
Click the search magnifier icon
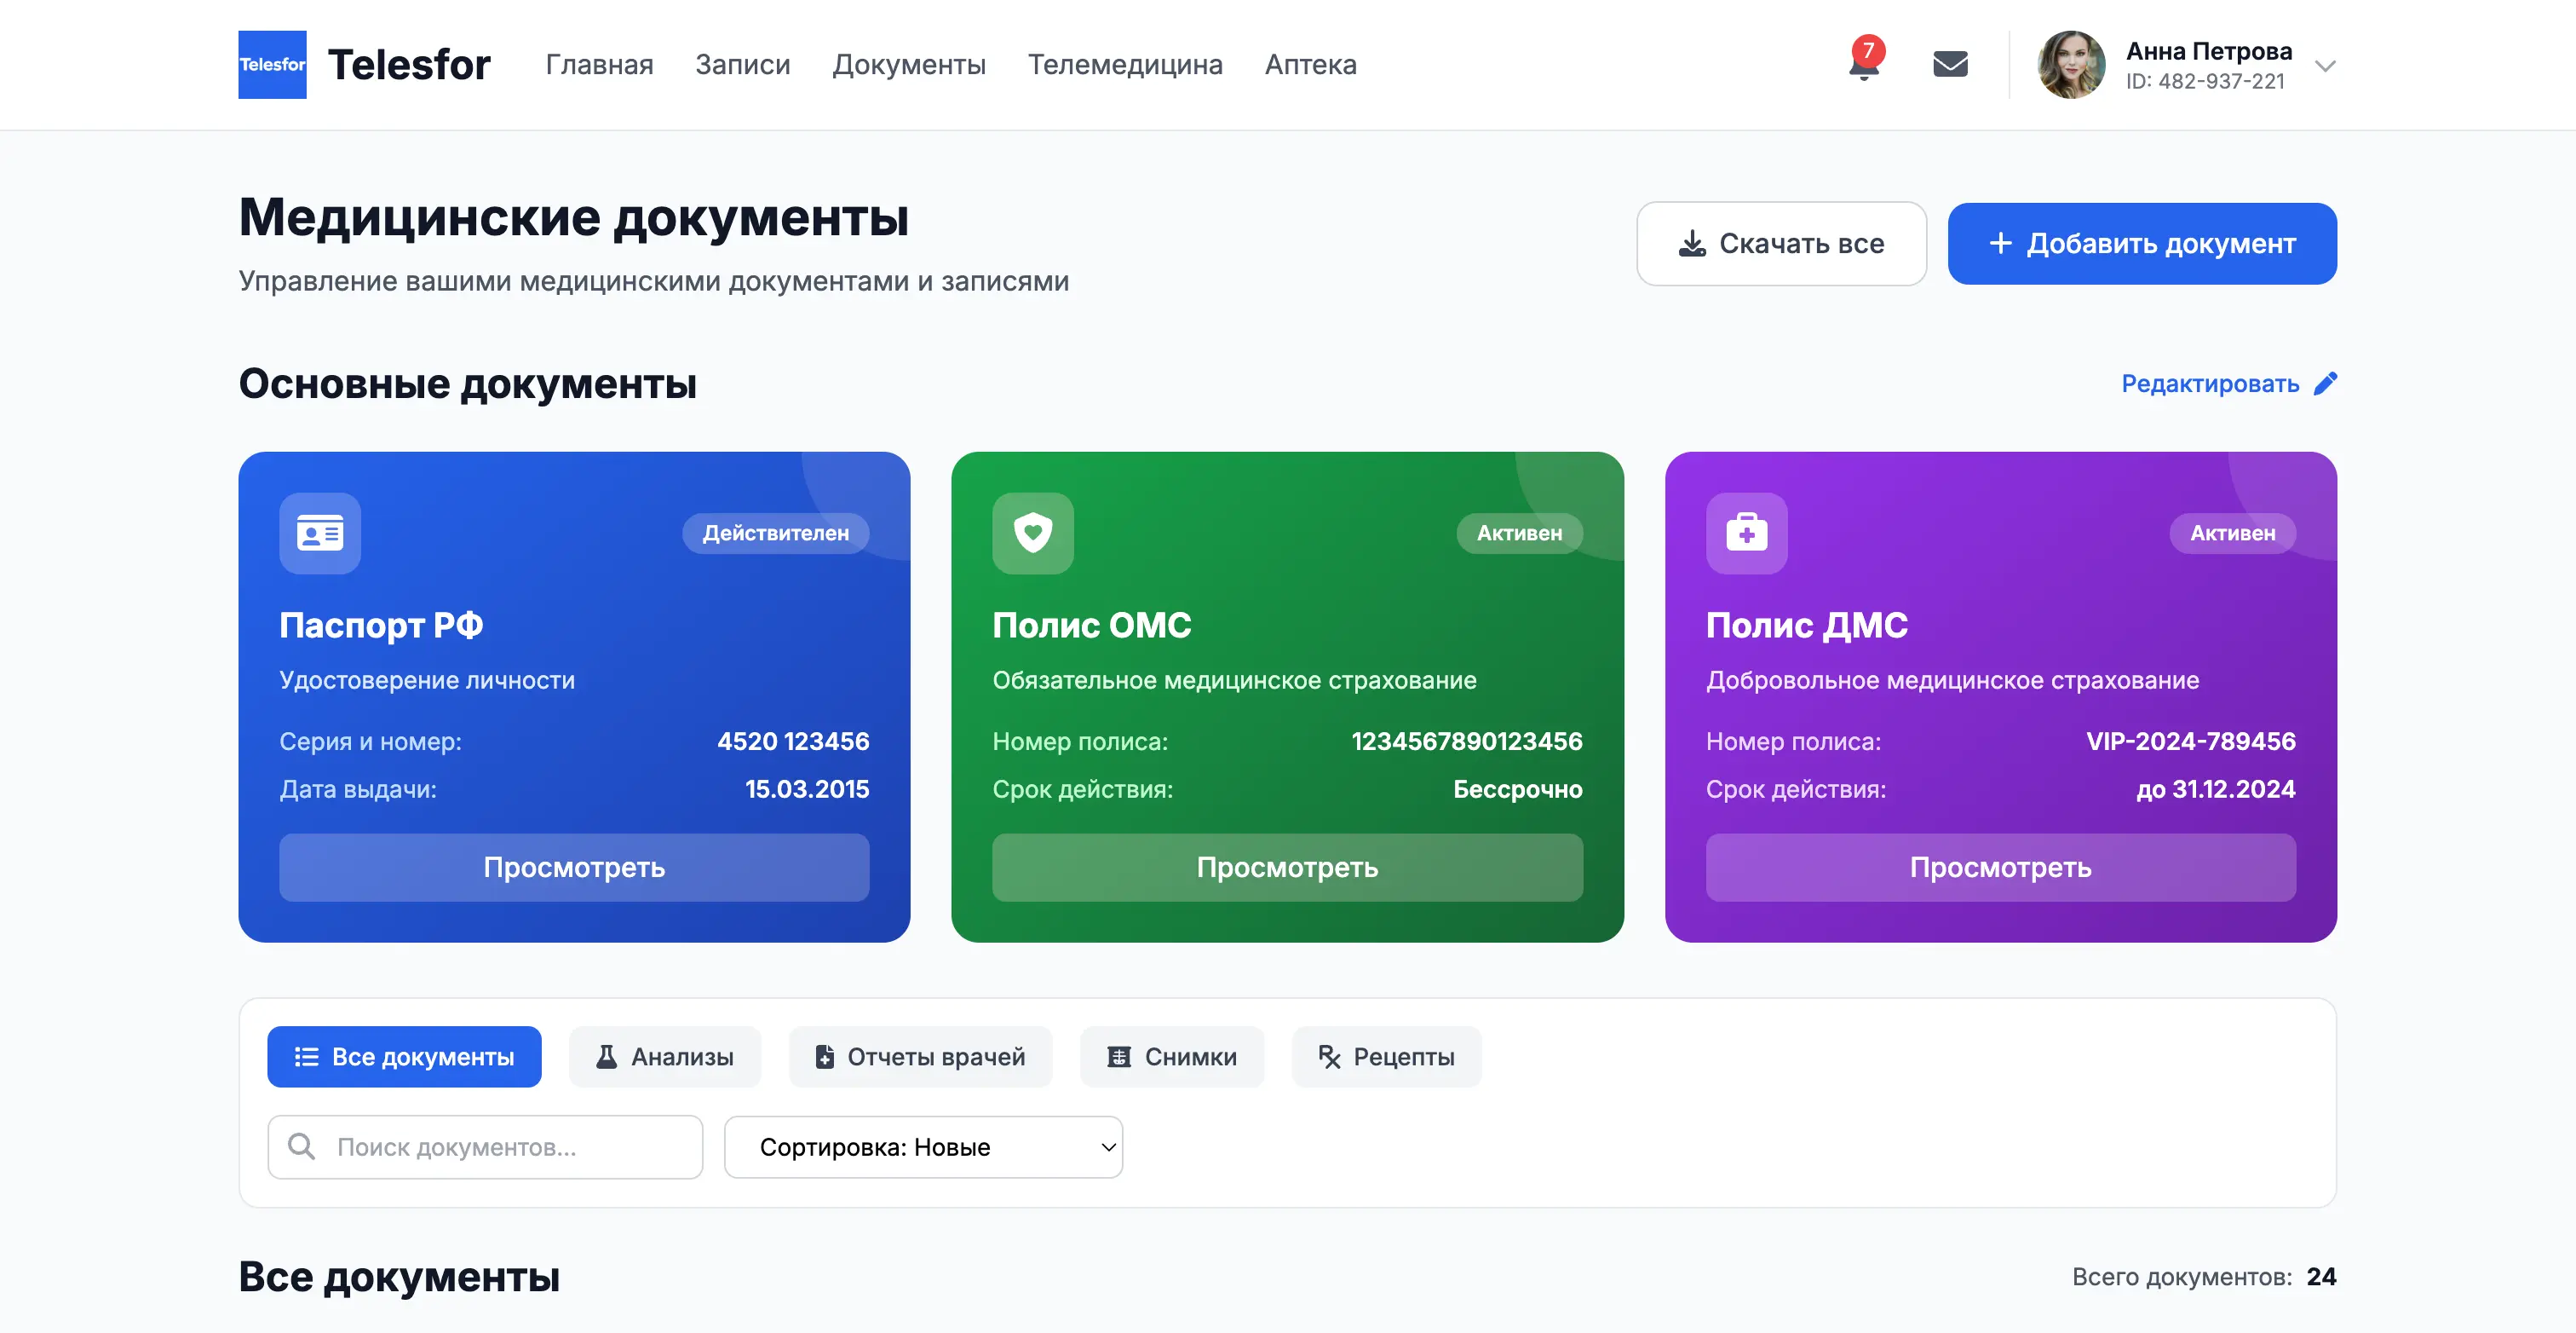coord(301,1145)
